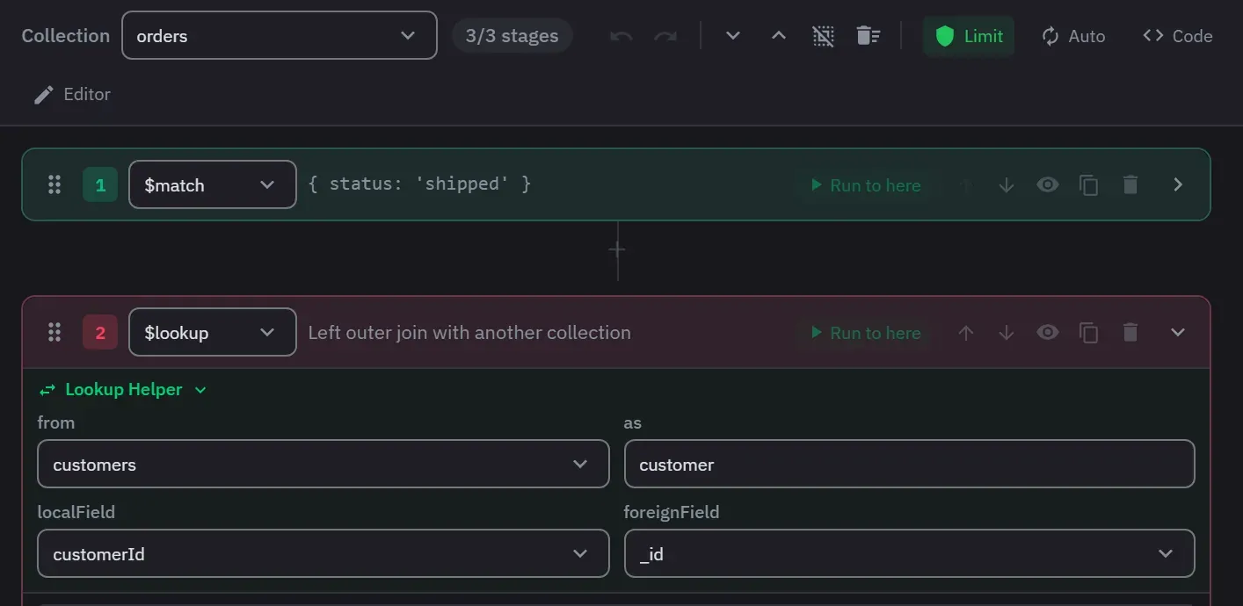Move the $lookup stage up
Viewport: 1243px width, 606px height.
coord(966,332)
